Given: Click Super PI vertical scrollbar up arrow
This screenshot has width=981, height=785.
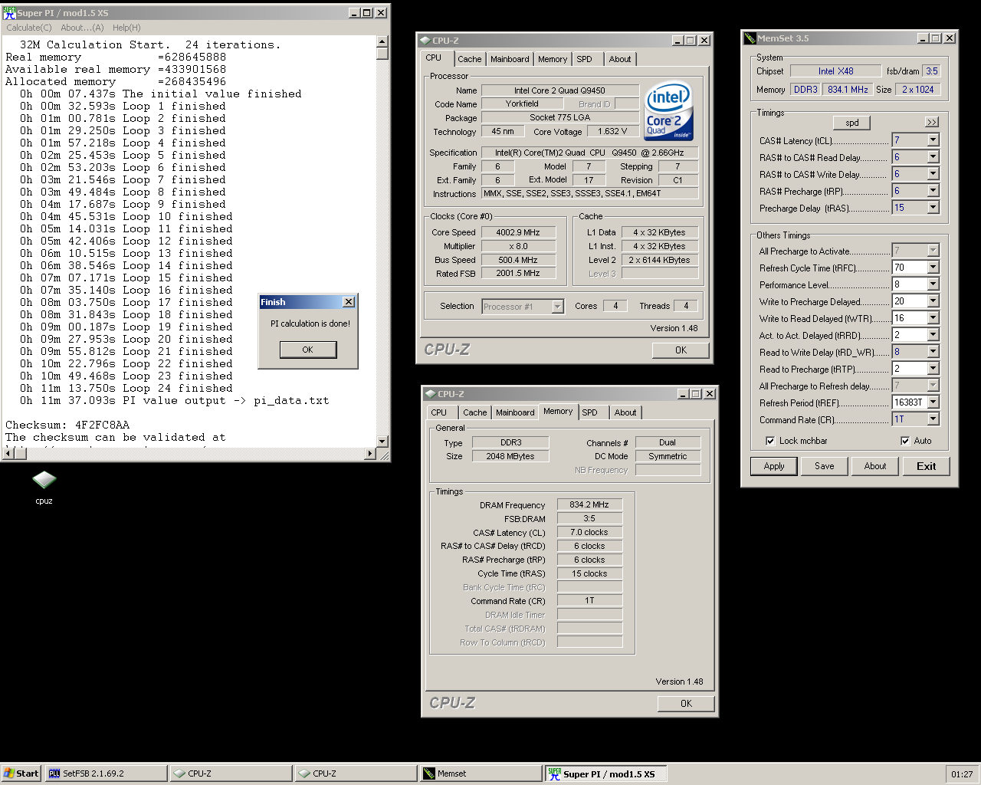Looking at the screenshot, I should pyautogui.click(x=382, y=41).
